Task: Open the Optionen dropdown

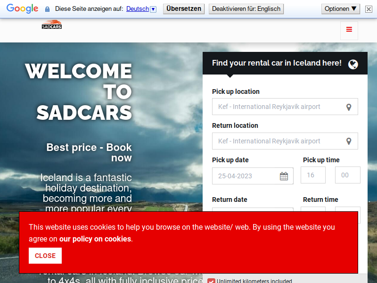Action: (x=340, y=9)
